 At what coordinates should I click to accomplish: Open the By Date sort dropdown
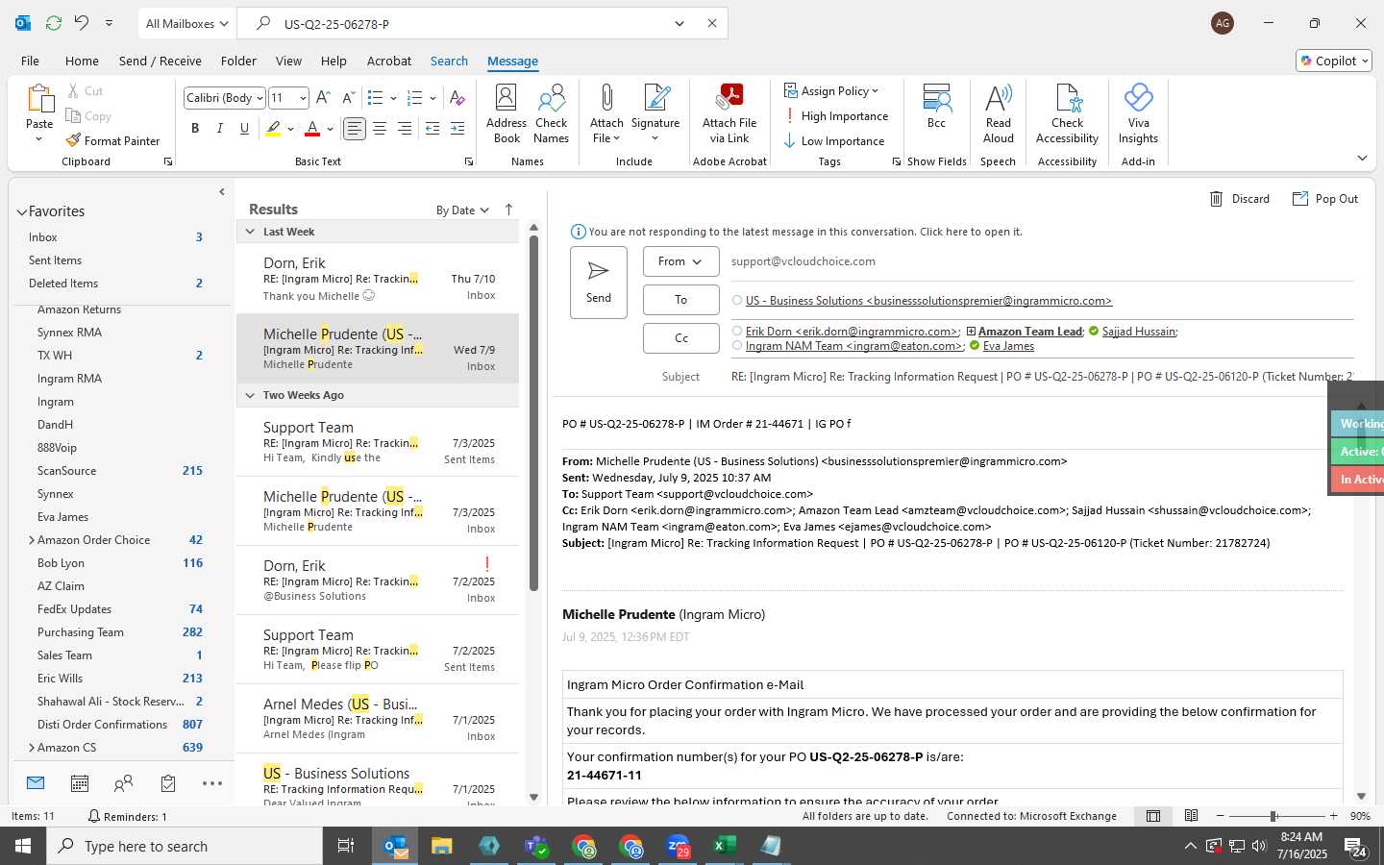[462, 210]
